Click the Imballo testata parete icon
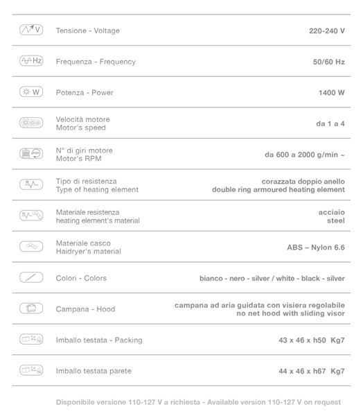The image size is (363, 416). click(x=31, y=370)
